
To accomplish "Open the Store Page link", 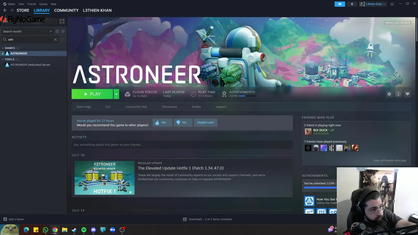I will click(x=84, y=107).
